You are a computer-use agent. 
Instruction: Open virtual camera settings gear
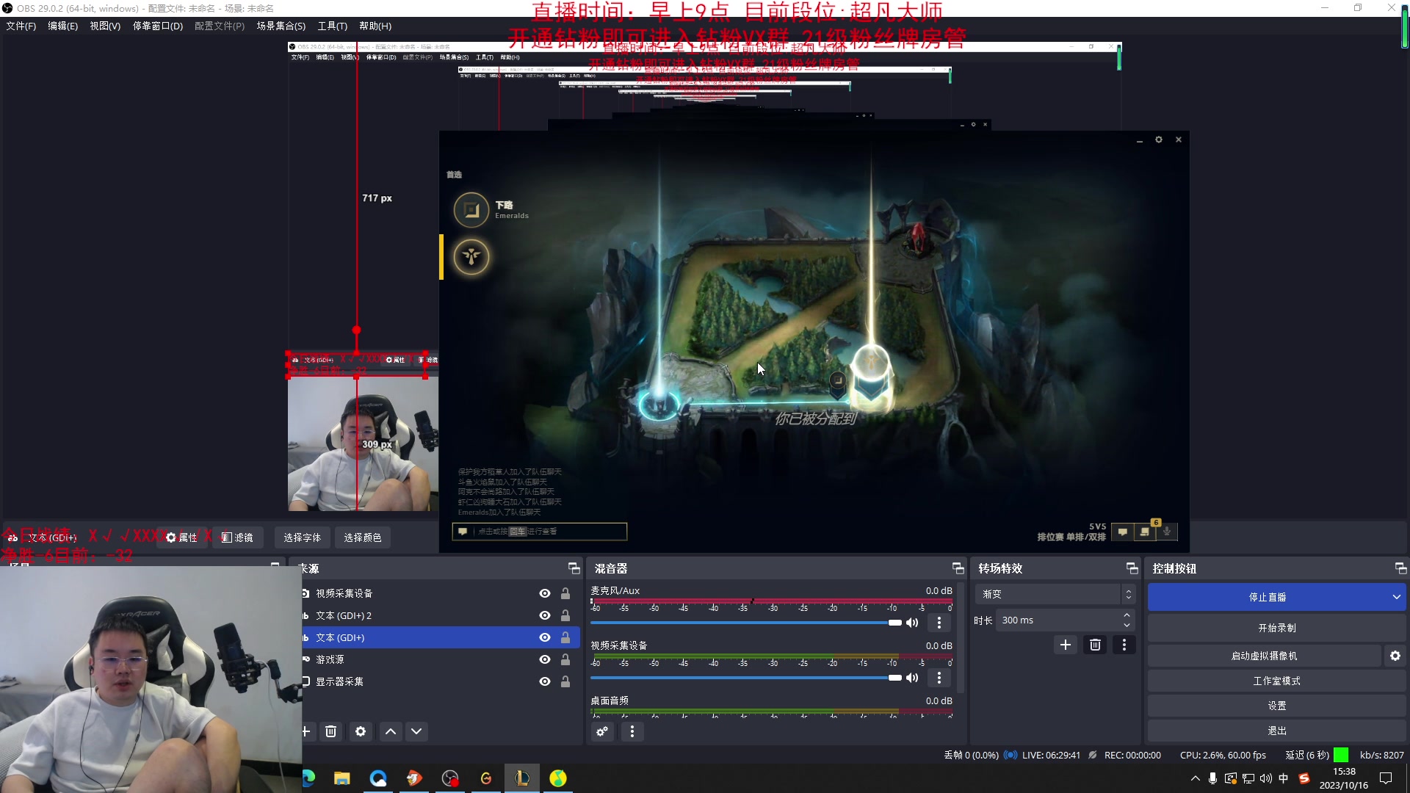[1395, 656]
